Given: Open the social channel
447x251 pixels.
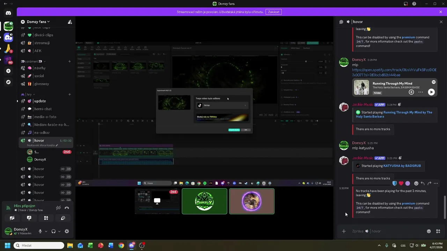Looking at the screenshot, I should [x=46, y=76].
